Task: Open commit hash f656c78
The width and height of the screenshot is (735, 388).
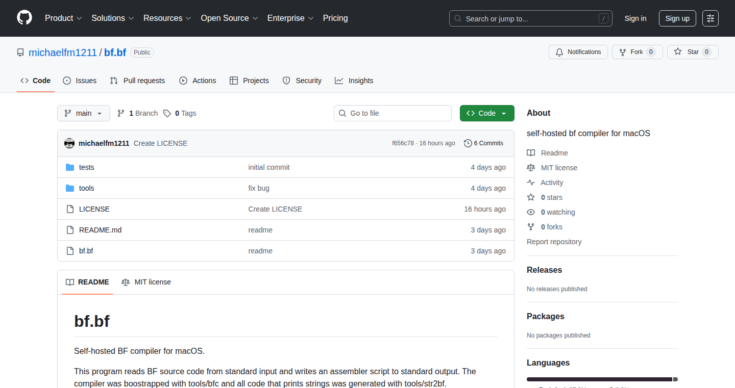Action: [403, 143]
